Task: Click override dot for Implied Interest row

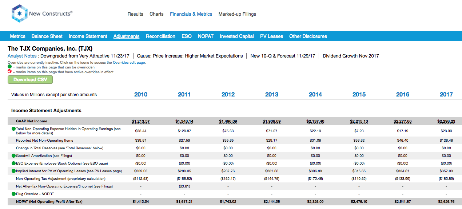Action: 13,171
